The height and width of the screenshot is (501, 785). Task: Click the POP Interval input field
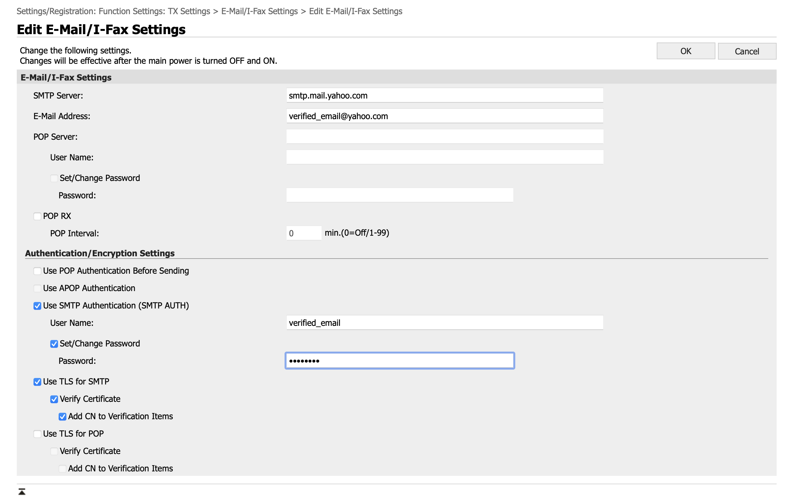304,233
